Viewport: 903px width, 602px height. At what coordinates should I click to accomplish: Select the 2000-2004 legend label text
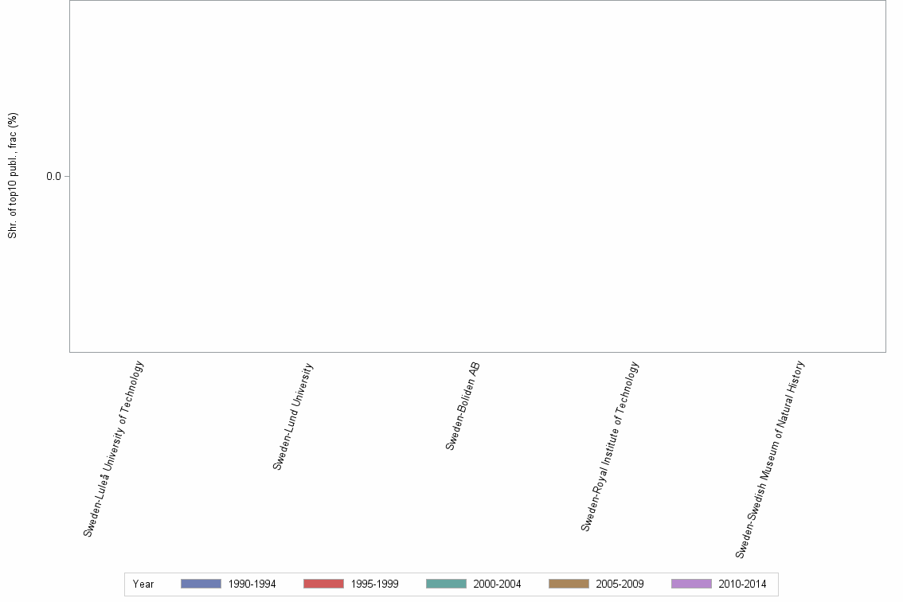click(x=499, y=584)
